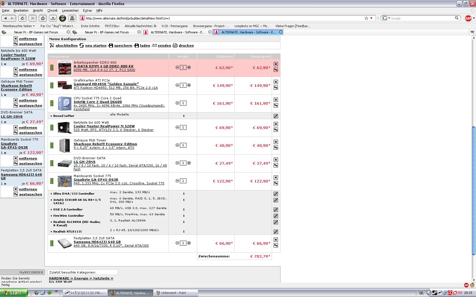Click DE language indicator in taskbar
The image size is (476, 297).
point(421,293)
